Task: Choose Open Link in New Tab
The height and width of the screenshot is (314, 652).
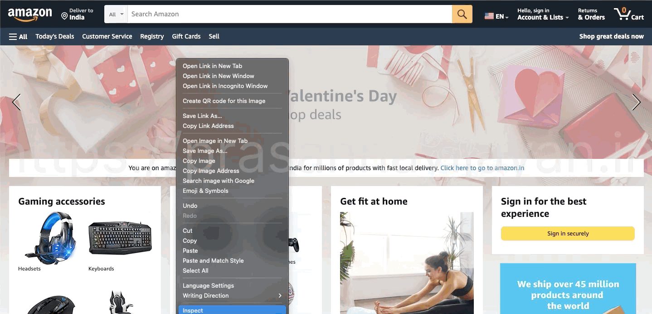Action: click(232, 66)
